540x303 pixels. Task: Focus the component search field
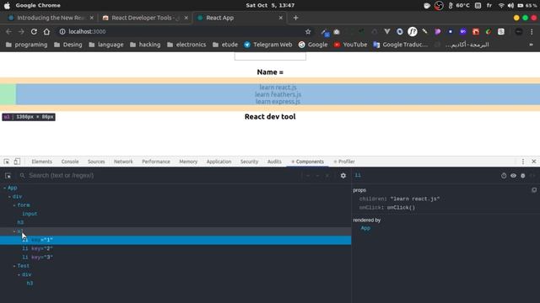coord(162,176)
